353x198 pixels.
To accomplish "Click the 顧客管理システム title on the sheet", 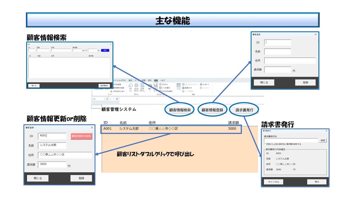I will pos(119,109).
